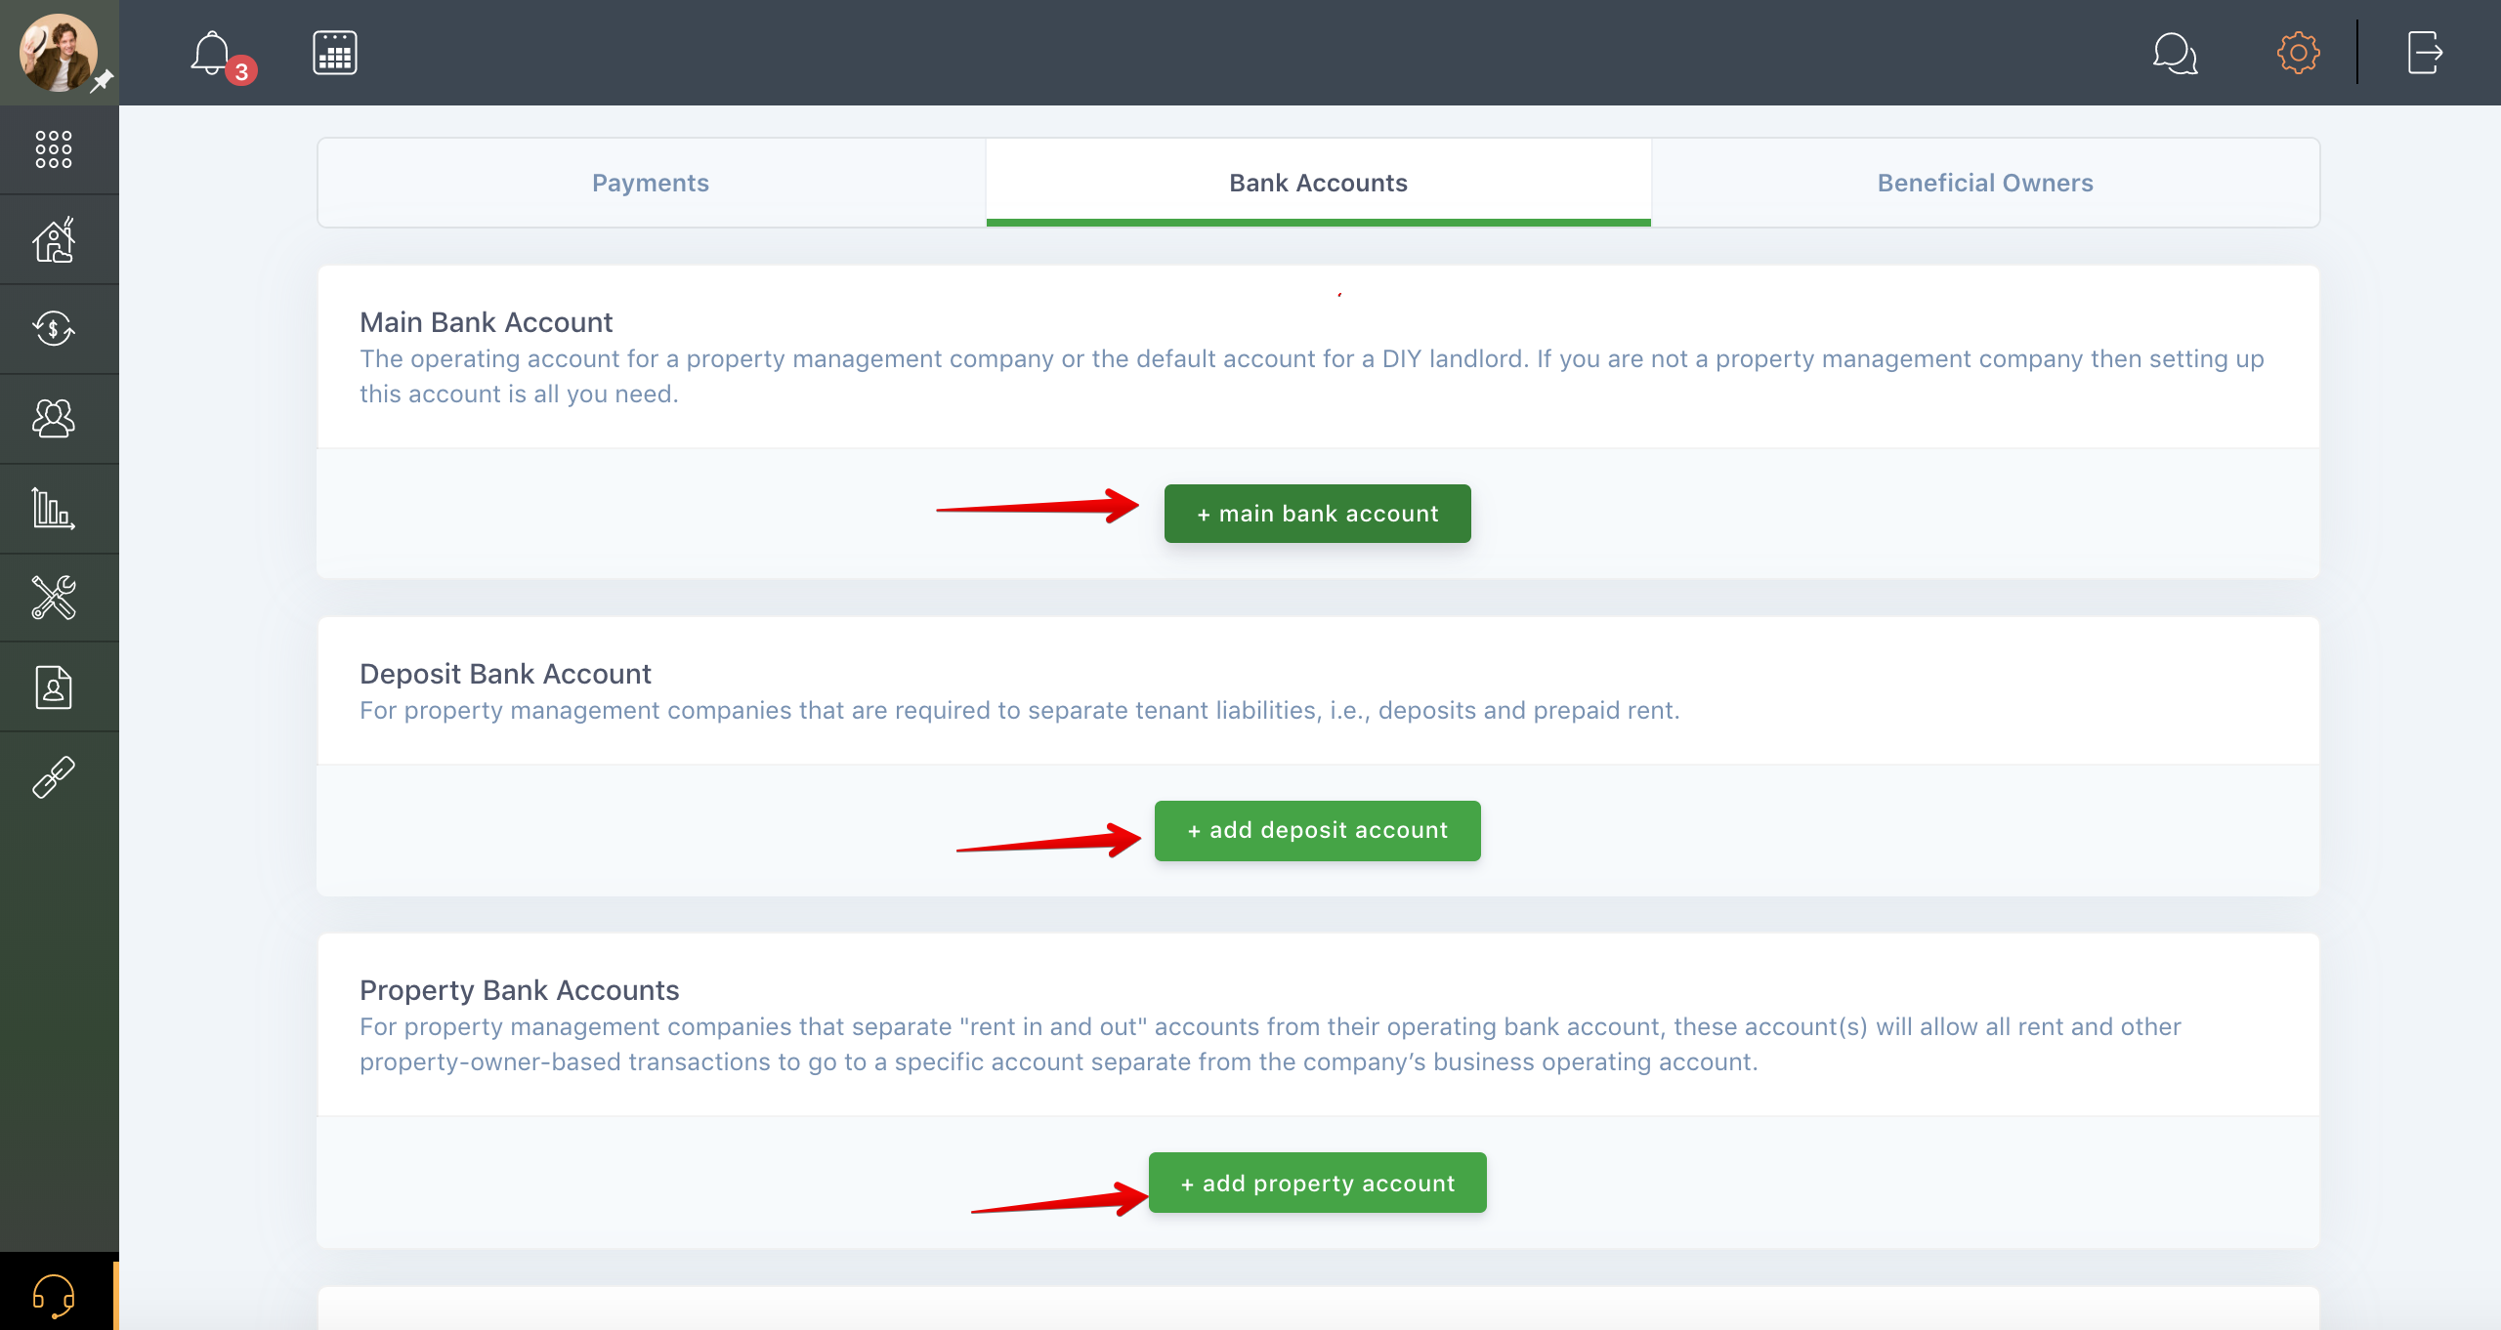
Task: Click the Main Bank Account heading
Action: [x=486, y=322]
